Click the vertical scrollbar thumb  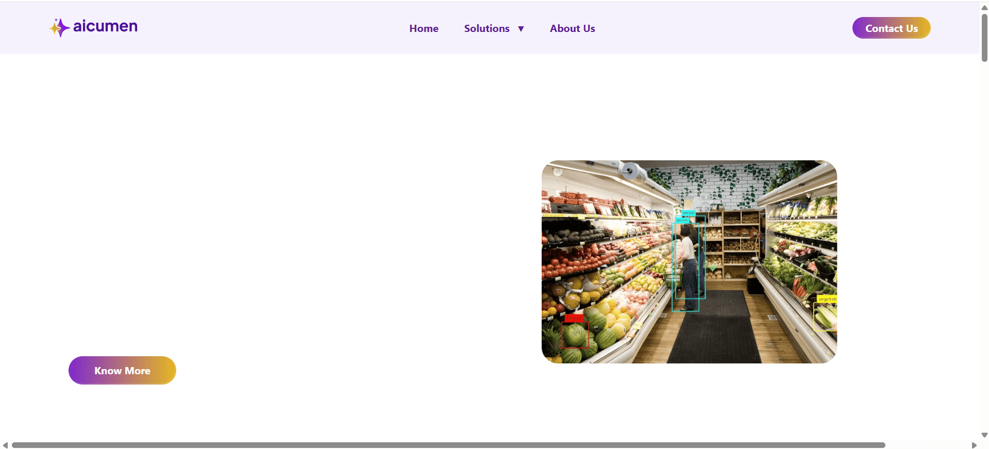984,38
